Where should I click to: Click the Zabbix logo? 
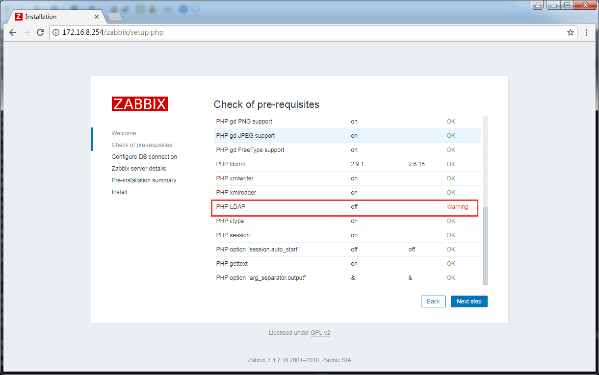(x=139, y=104)
